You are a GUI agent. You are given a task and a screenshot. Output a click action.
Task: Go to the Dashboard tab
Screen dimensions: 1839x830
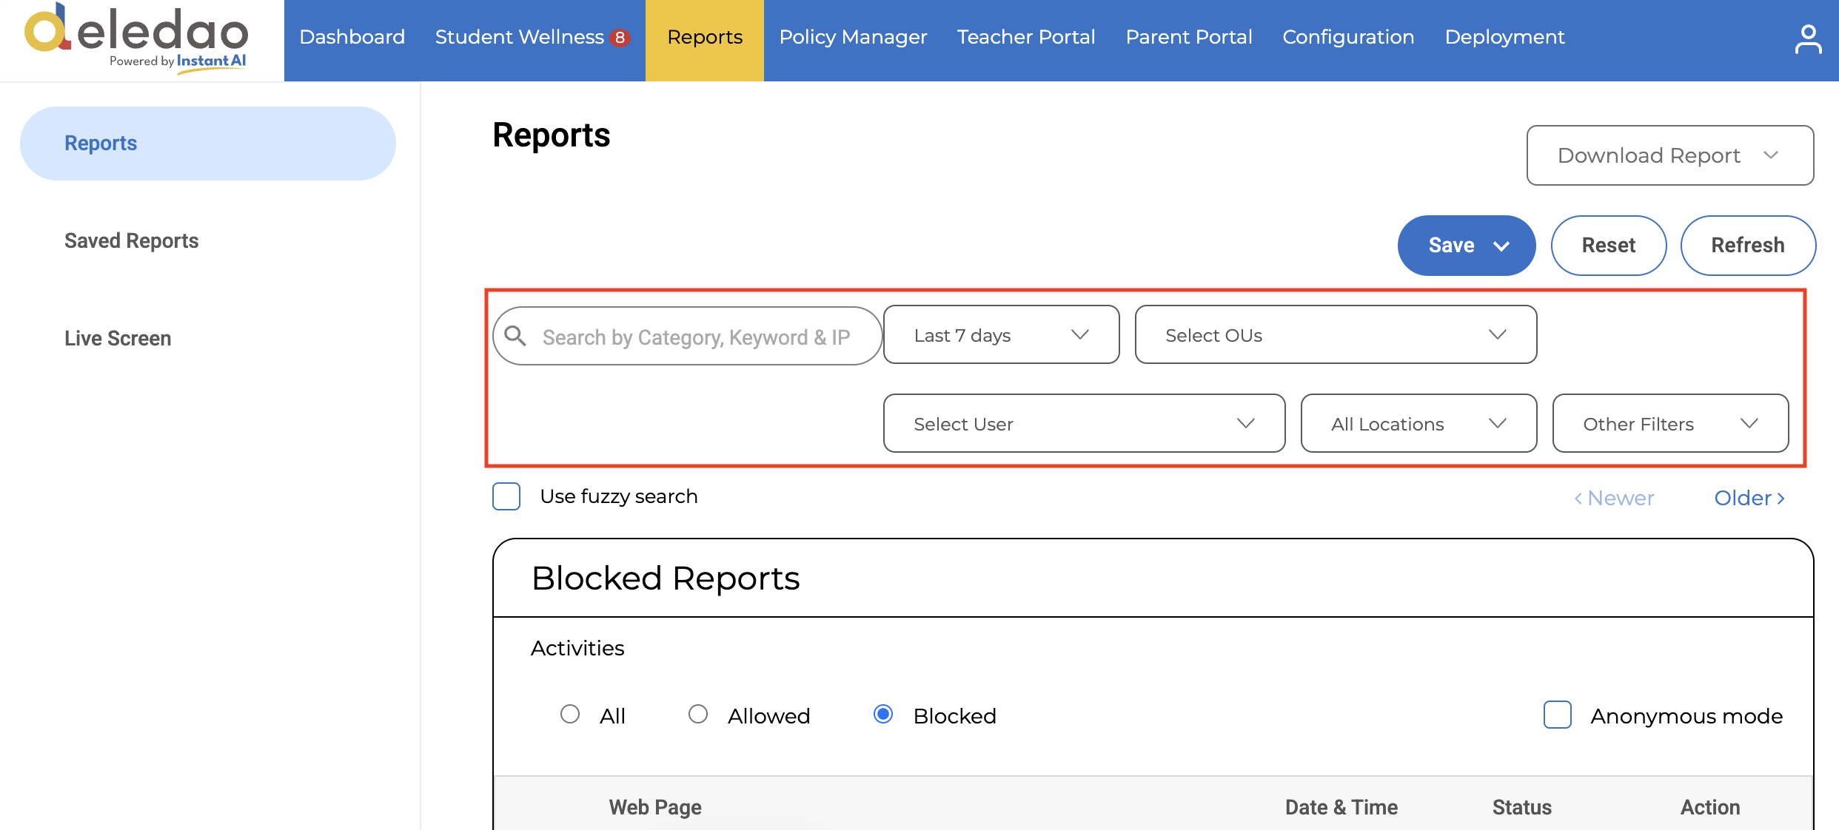pos(352,37)
